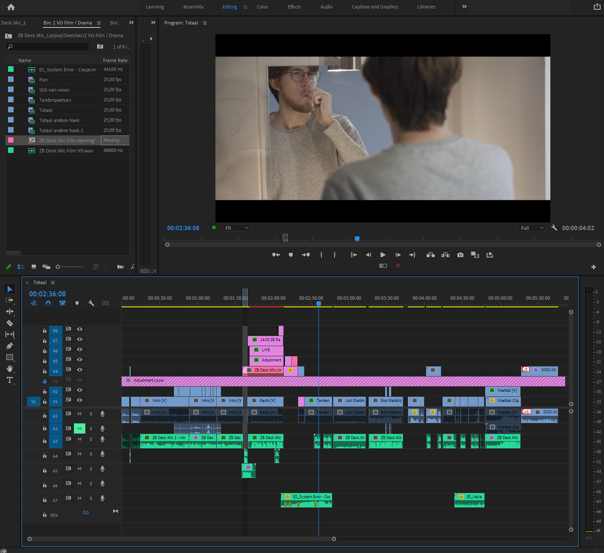604x553 pixels.
Task: Open the Quick Export share icon
Action: coord(597,6)
